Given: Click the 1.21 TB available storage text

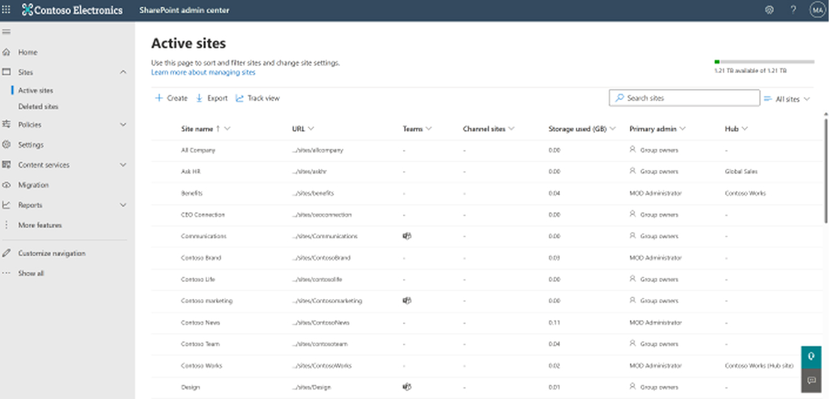Looking at the screenshot, I should (x=749, y=71).
